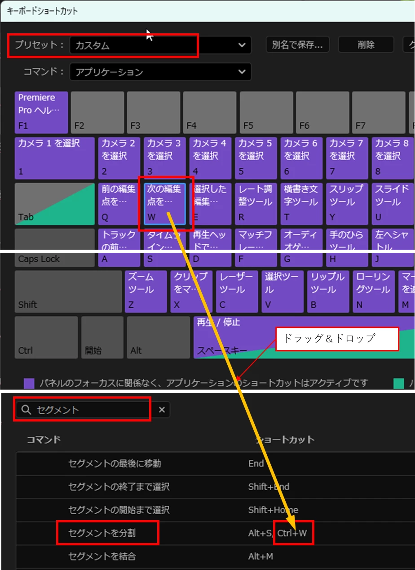
Task: Select the Caps Lock key
Action: (x=55, y=248)
